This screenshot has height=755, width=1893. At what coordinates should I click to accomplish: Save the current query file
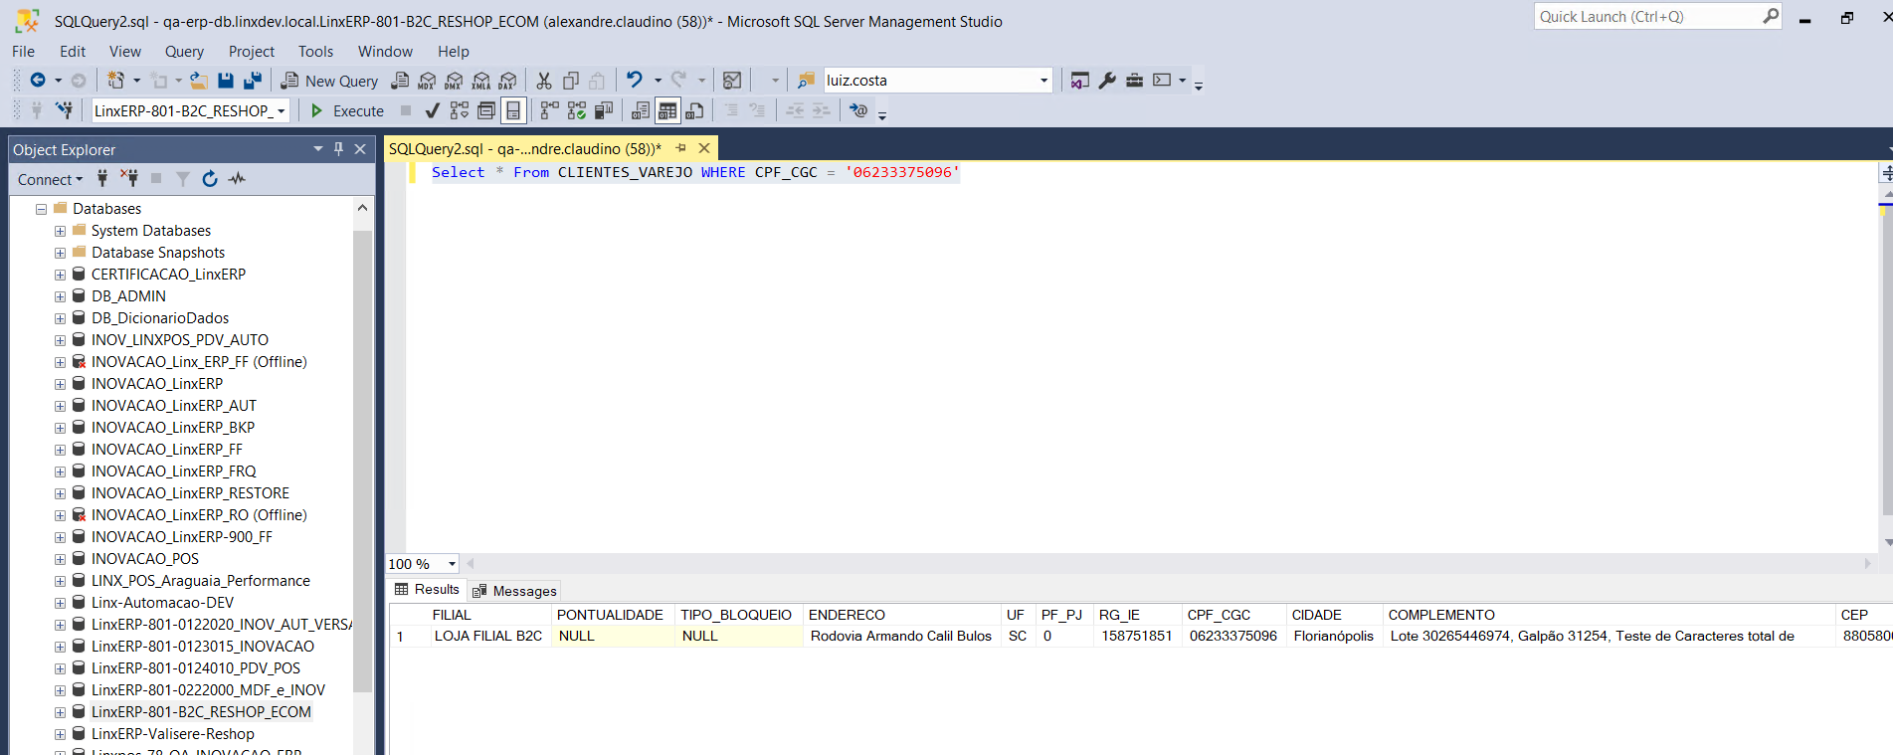click(x=226, y=81)
